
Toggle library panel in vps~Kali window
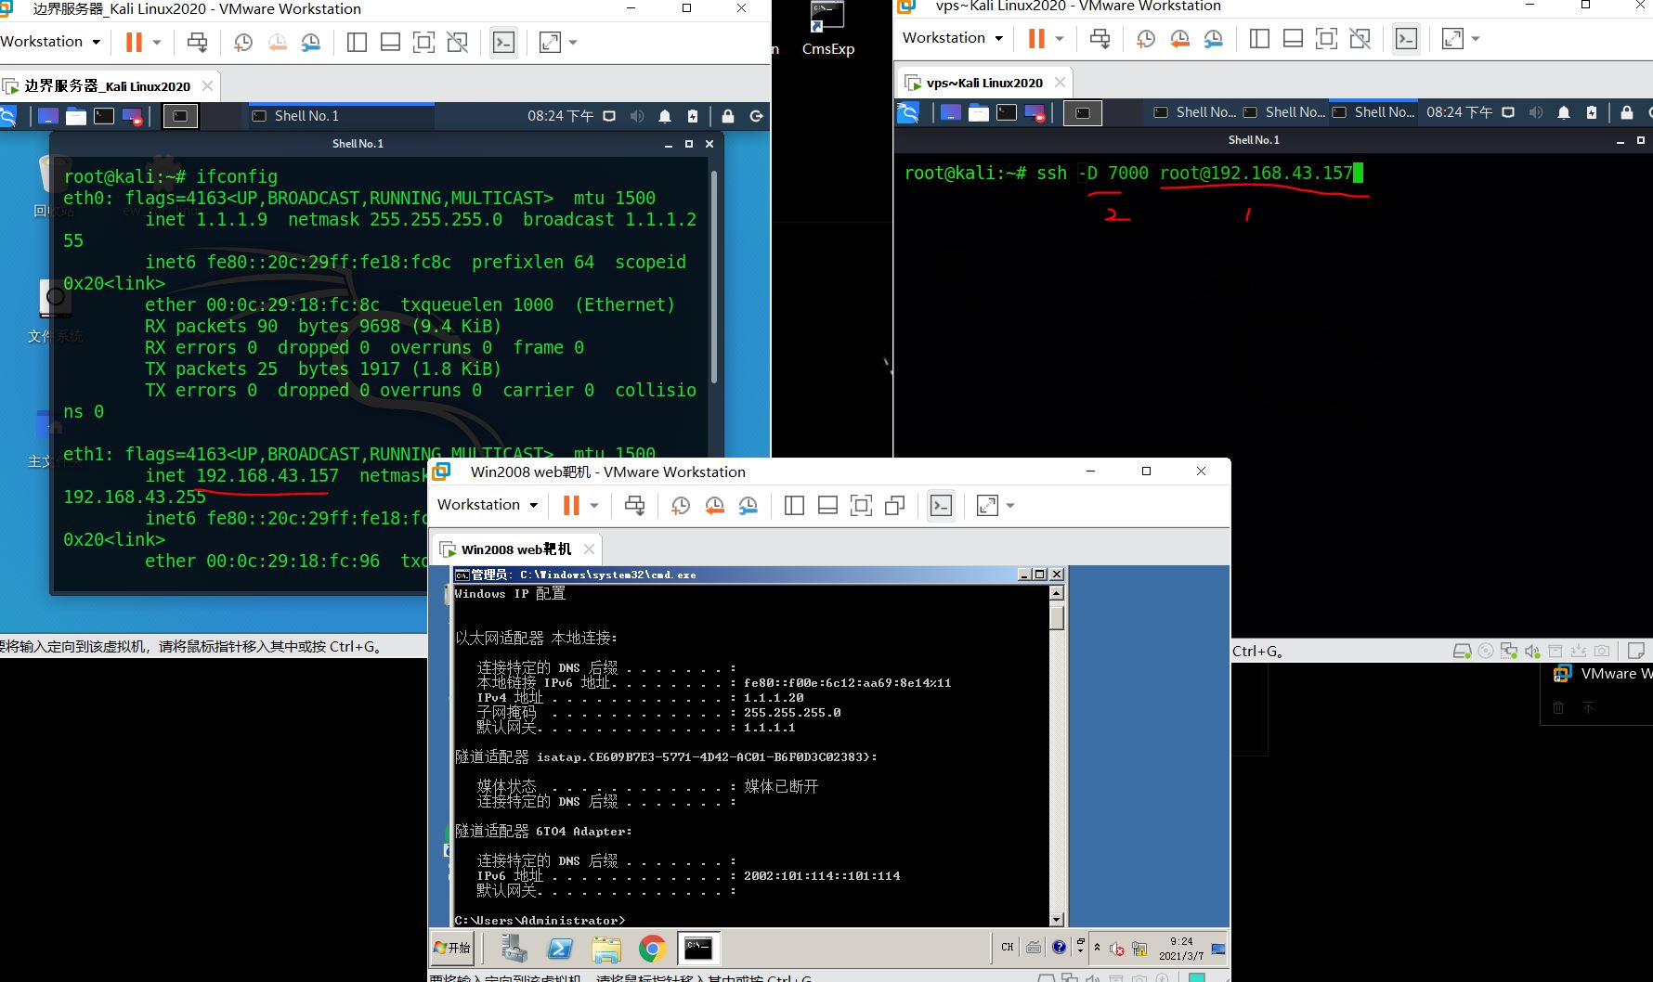pos(1259,38)
